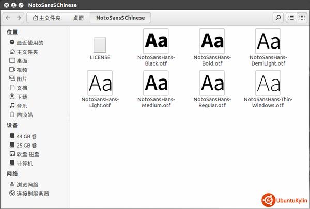Open 音乐 folder from sidebar
310x209 pixels.
[22, 106]
